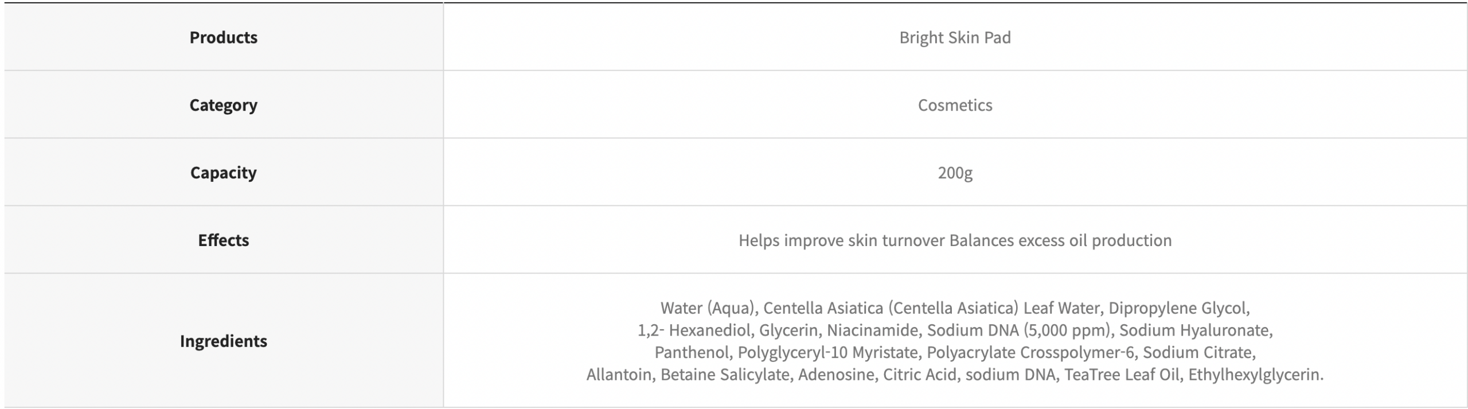Image resolution: width=1468 pixels, height=409 pixels.
Task: Select the Cosmetics category value
Action: click(x=955, y=105)
